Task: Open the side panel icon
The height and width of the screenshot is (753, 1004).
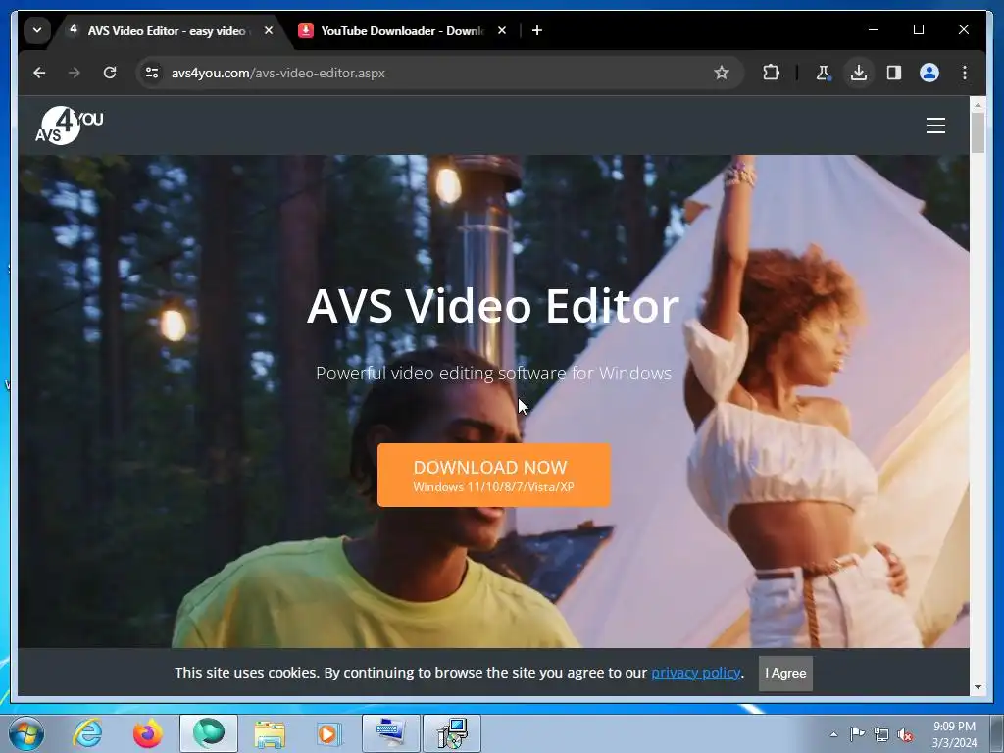Action: [894, 73]
